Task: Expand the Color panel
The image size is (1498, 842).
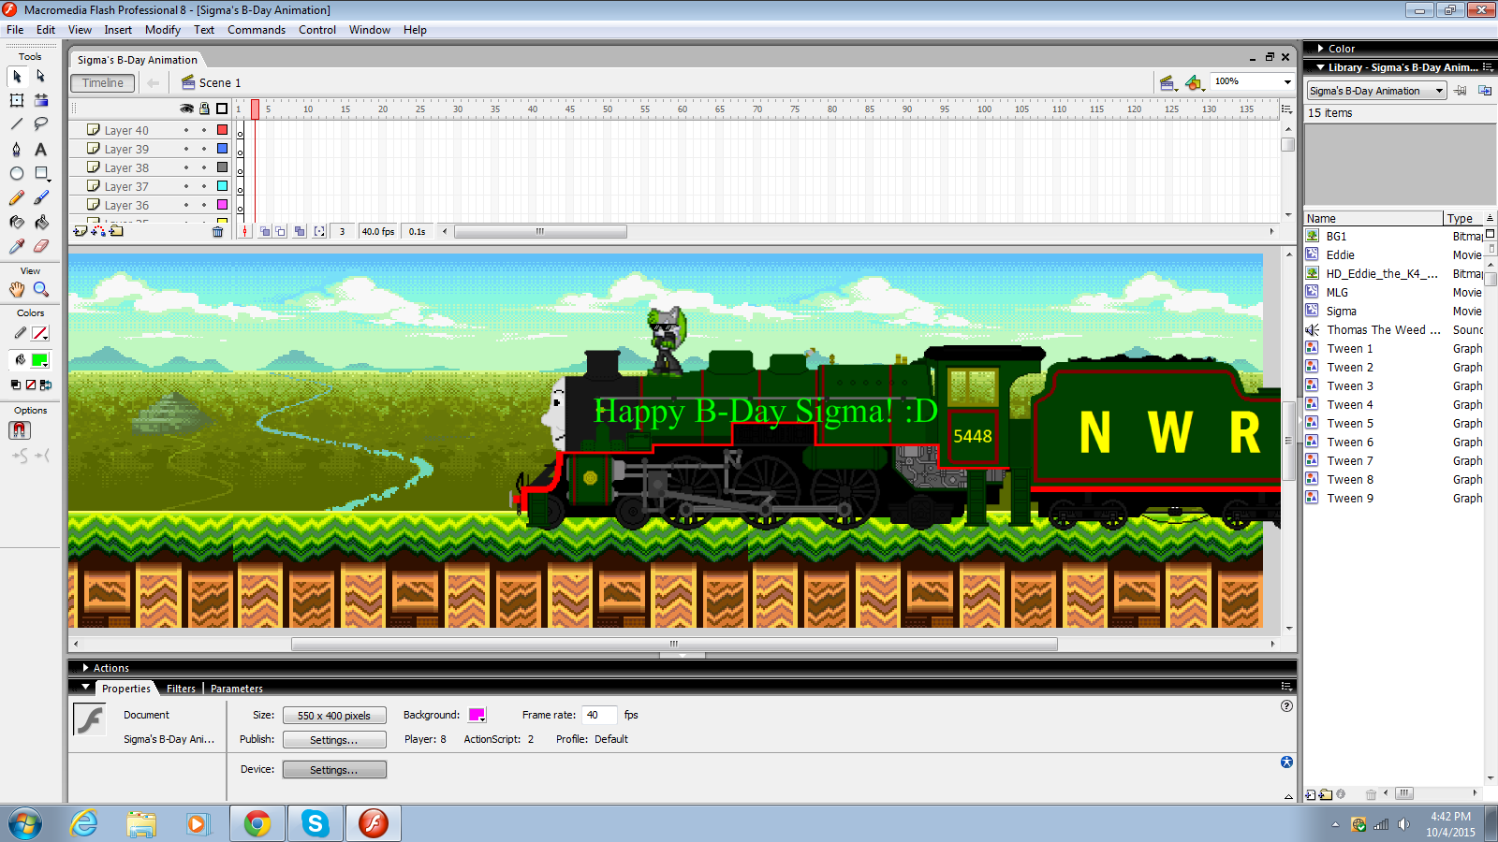Action: click(1320, 49)
